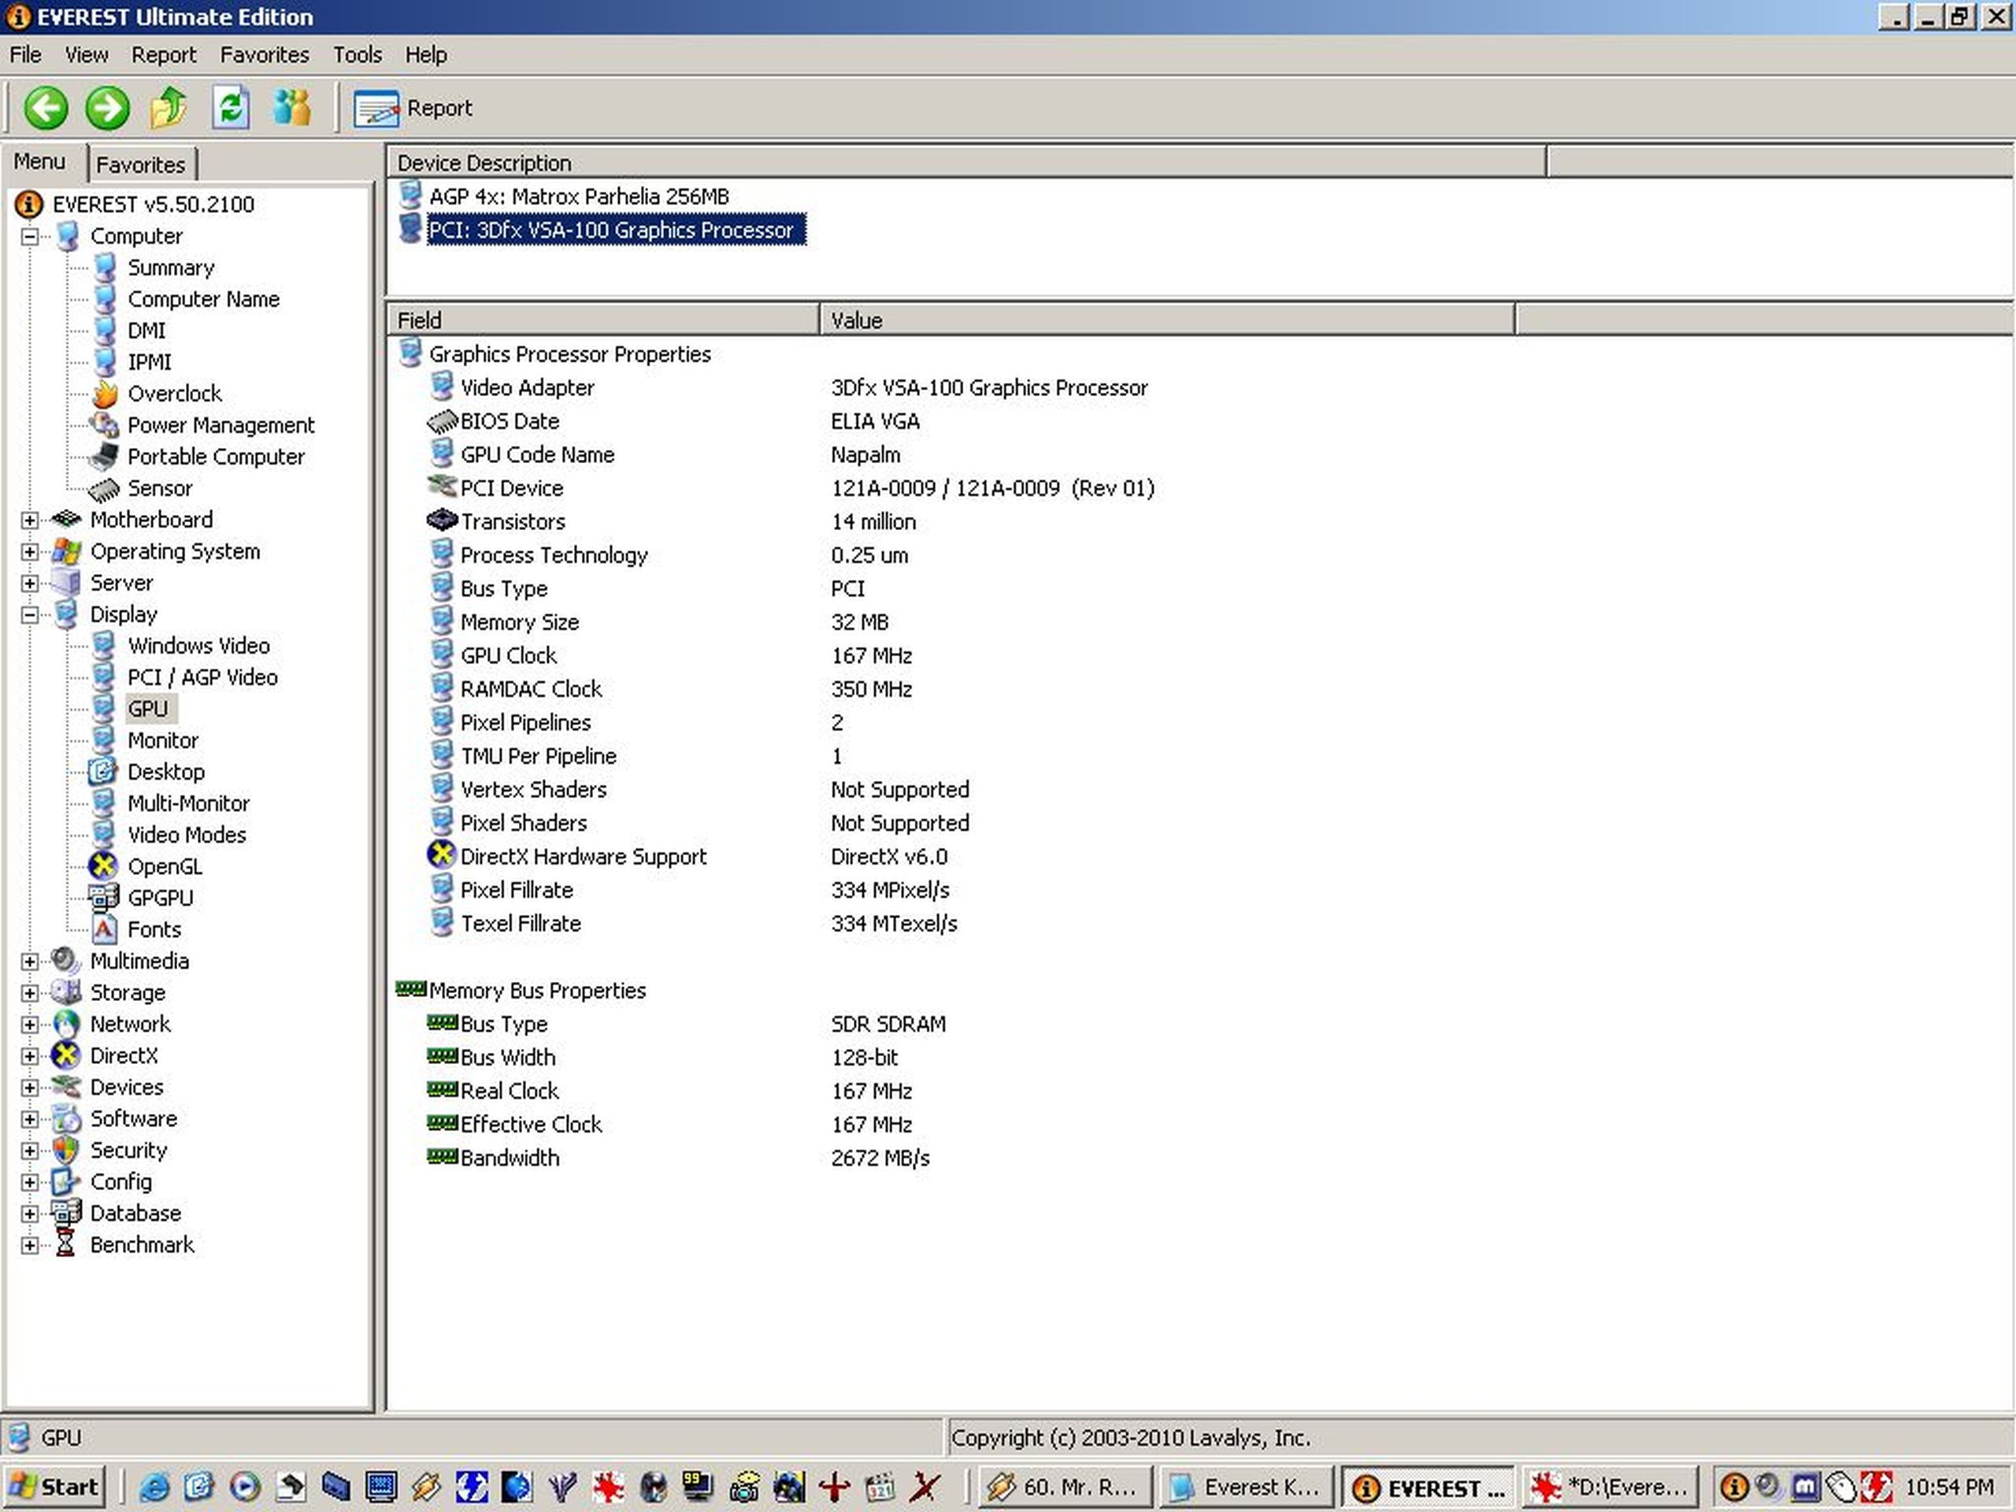Select the Overclock flame item
2016x1512 pixels.
coord(174,394)
